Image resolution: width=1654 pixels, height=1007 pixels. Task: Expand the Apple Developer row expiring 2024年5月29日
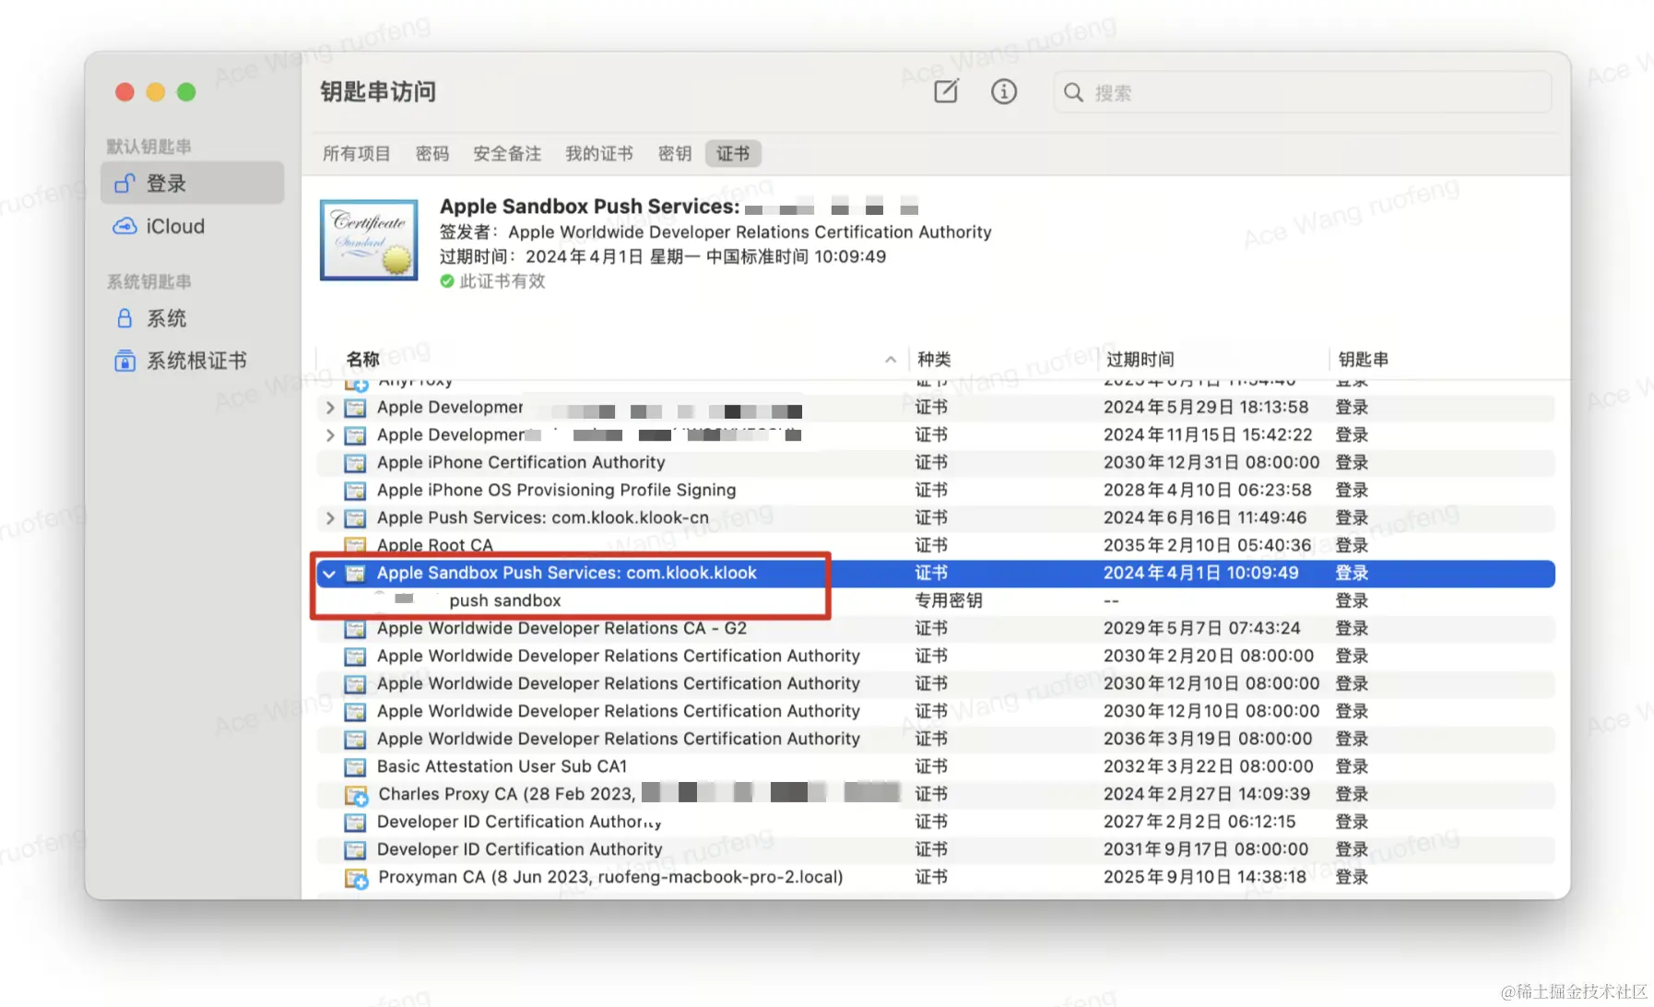coord(330,408)
